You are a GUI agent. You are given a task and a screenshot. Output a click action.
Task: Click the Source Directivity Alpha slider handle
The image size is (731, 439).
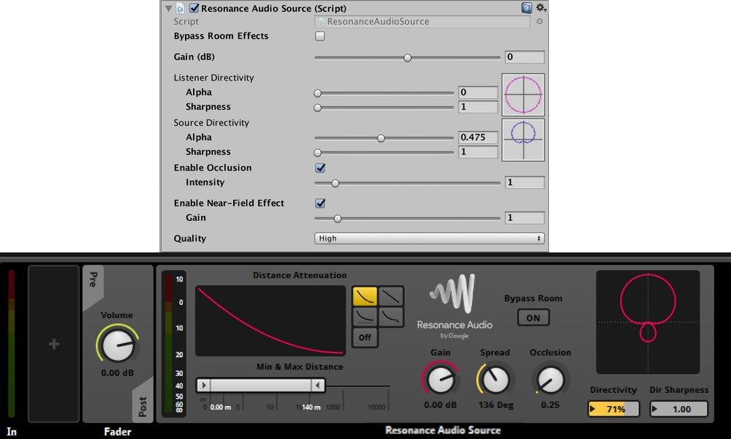point(381,138)
